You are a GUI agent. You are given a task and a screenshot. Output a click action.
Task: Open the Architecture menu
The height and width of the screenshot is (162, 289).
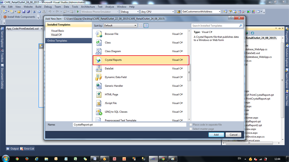click(88, 7)
